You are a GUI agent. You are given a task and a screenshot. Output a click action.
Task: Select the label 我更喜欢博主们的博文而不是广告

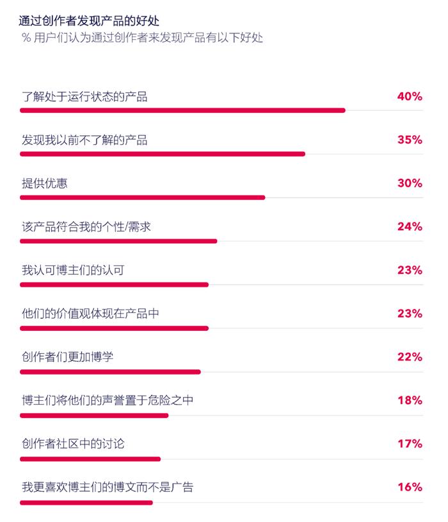pos(108,487)
